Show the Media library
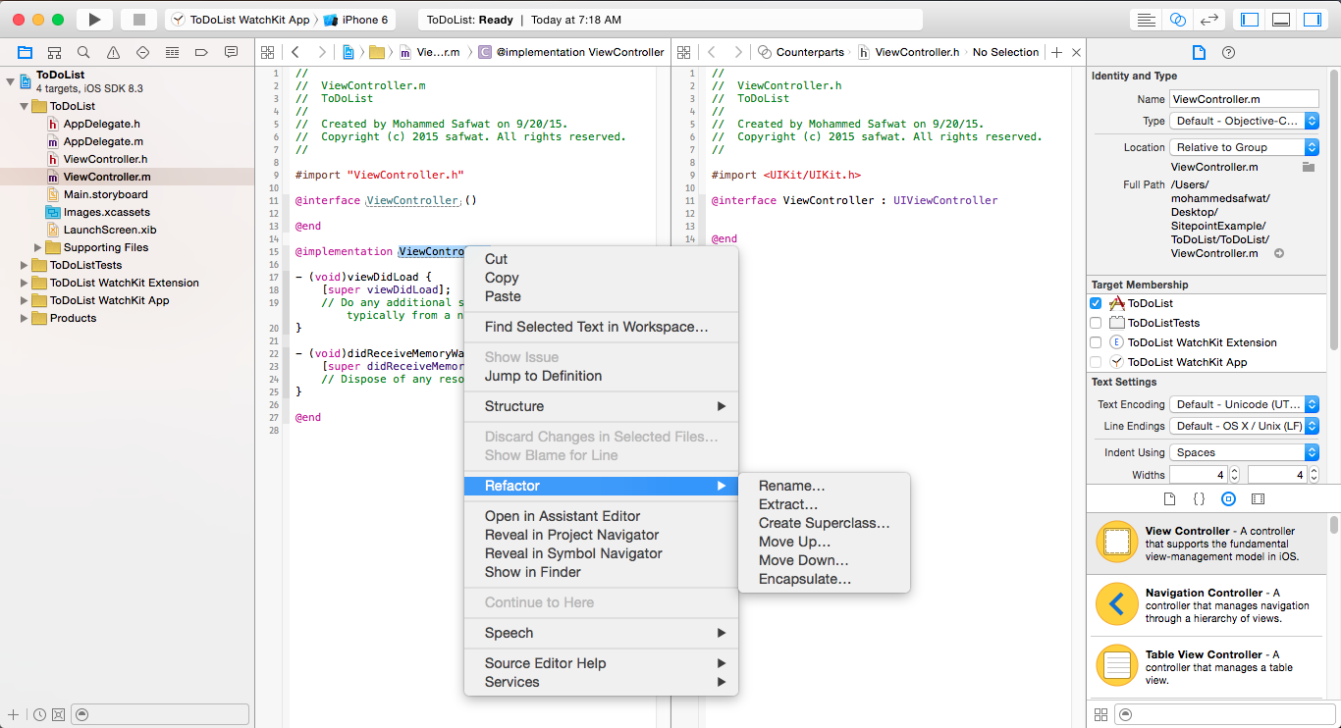The image size is (1341, 728). point(1258,499)
